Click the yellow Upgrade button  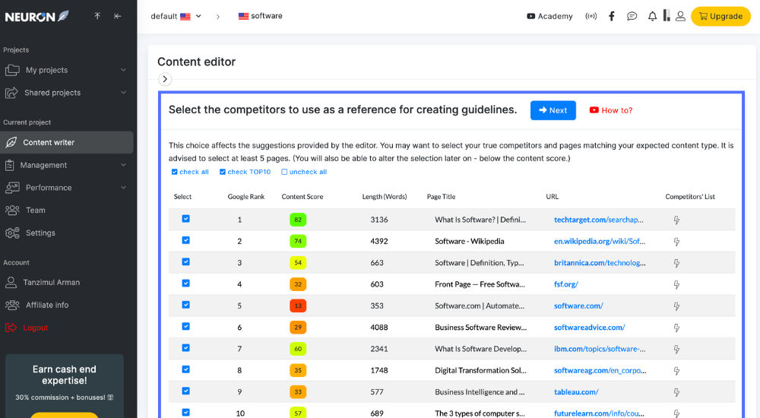pyautogui.click(x=720, y=16)
